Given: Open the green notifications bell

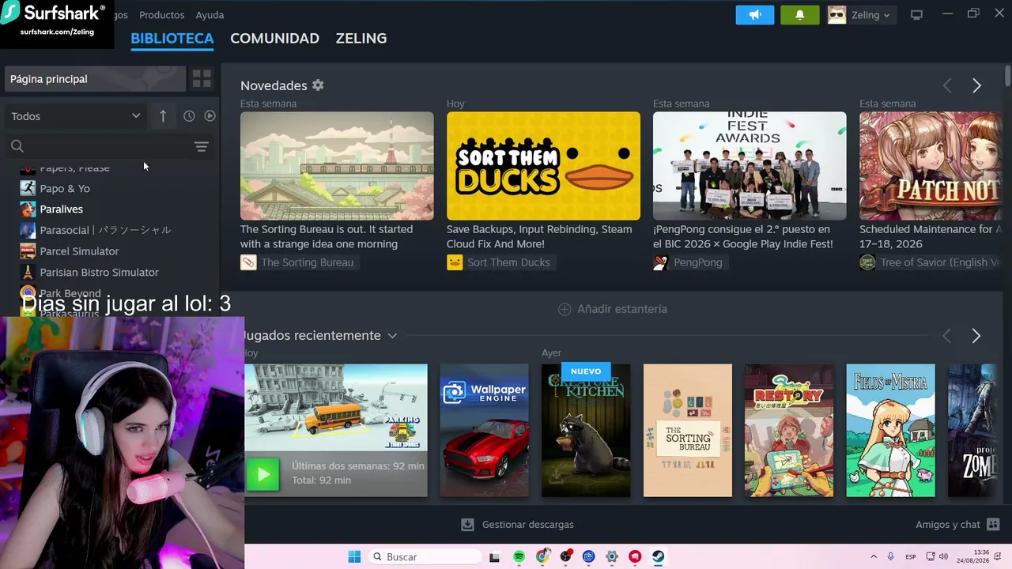Looking at the screenshot, I should (800, 15).
